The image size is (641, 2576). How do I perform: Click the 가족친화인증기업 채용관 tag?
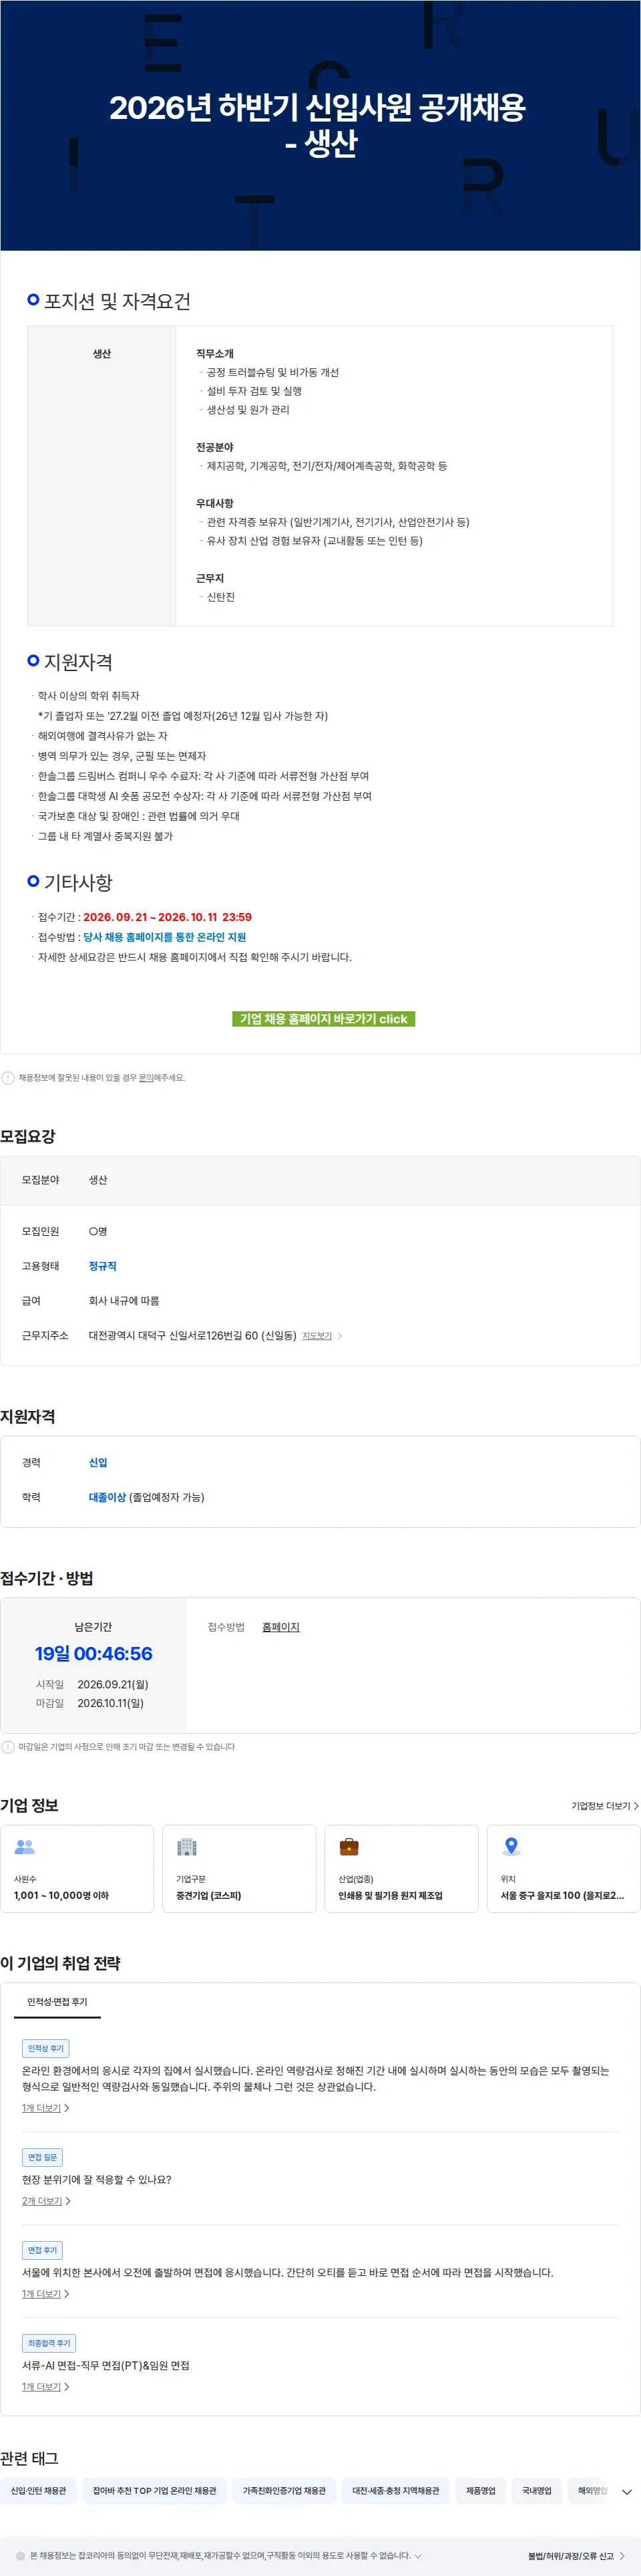point(284,2490)
